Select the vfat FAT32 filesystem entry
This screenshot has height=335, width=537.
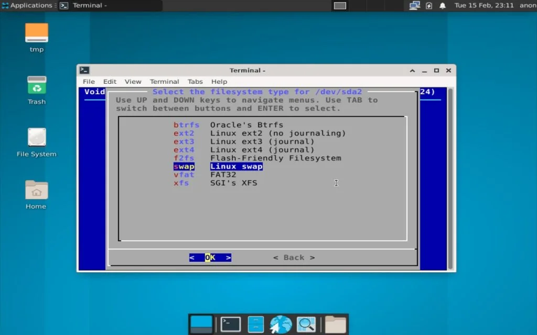[x=220, y=174]
